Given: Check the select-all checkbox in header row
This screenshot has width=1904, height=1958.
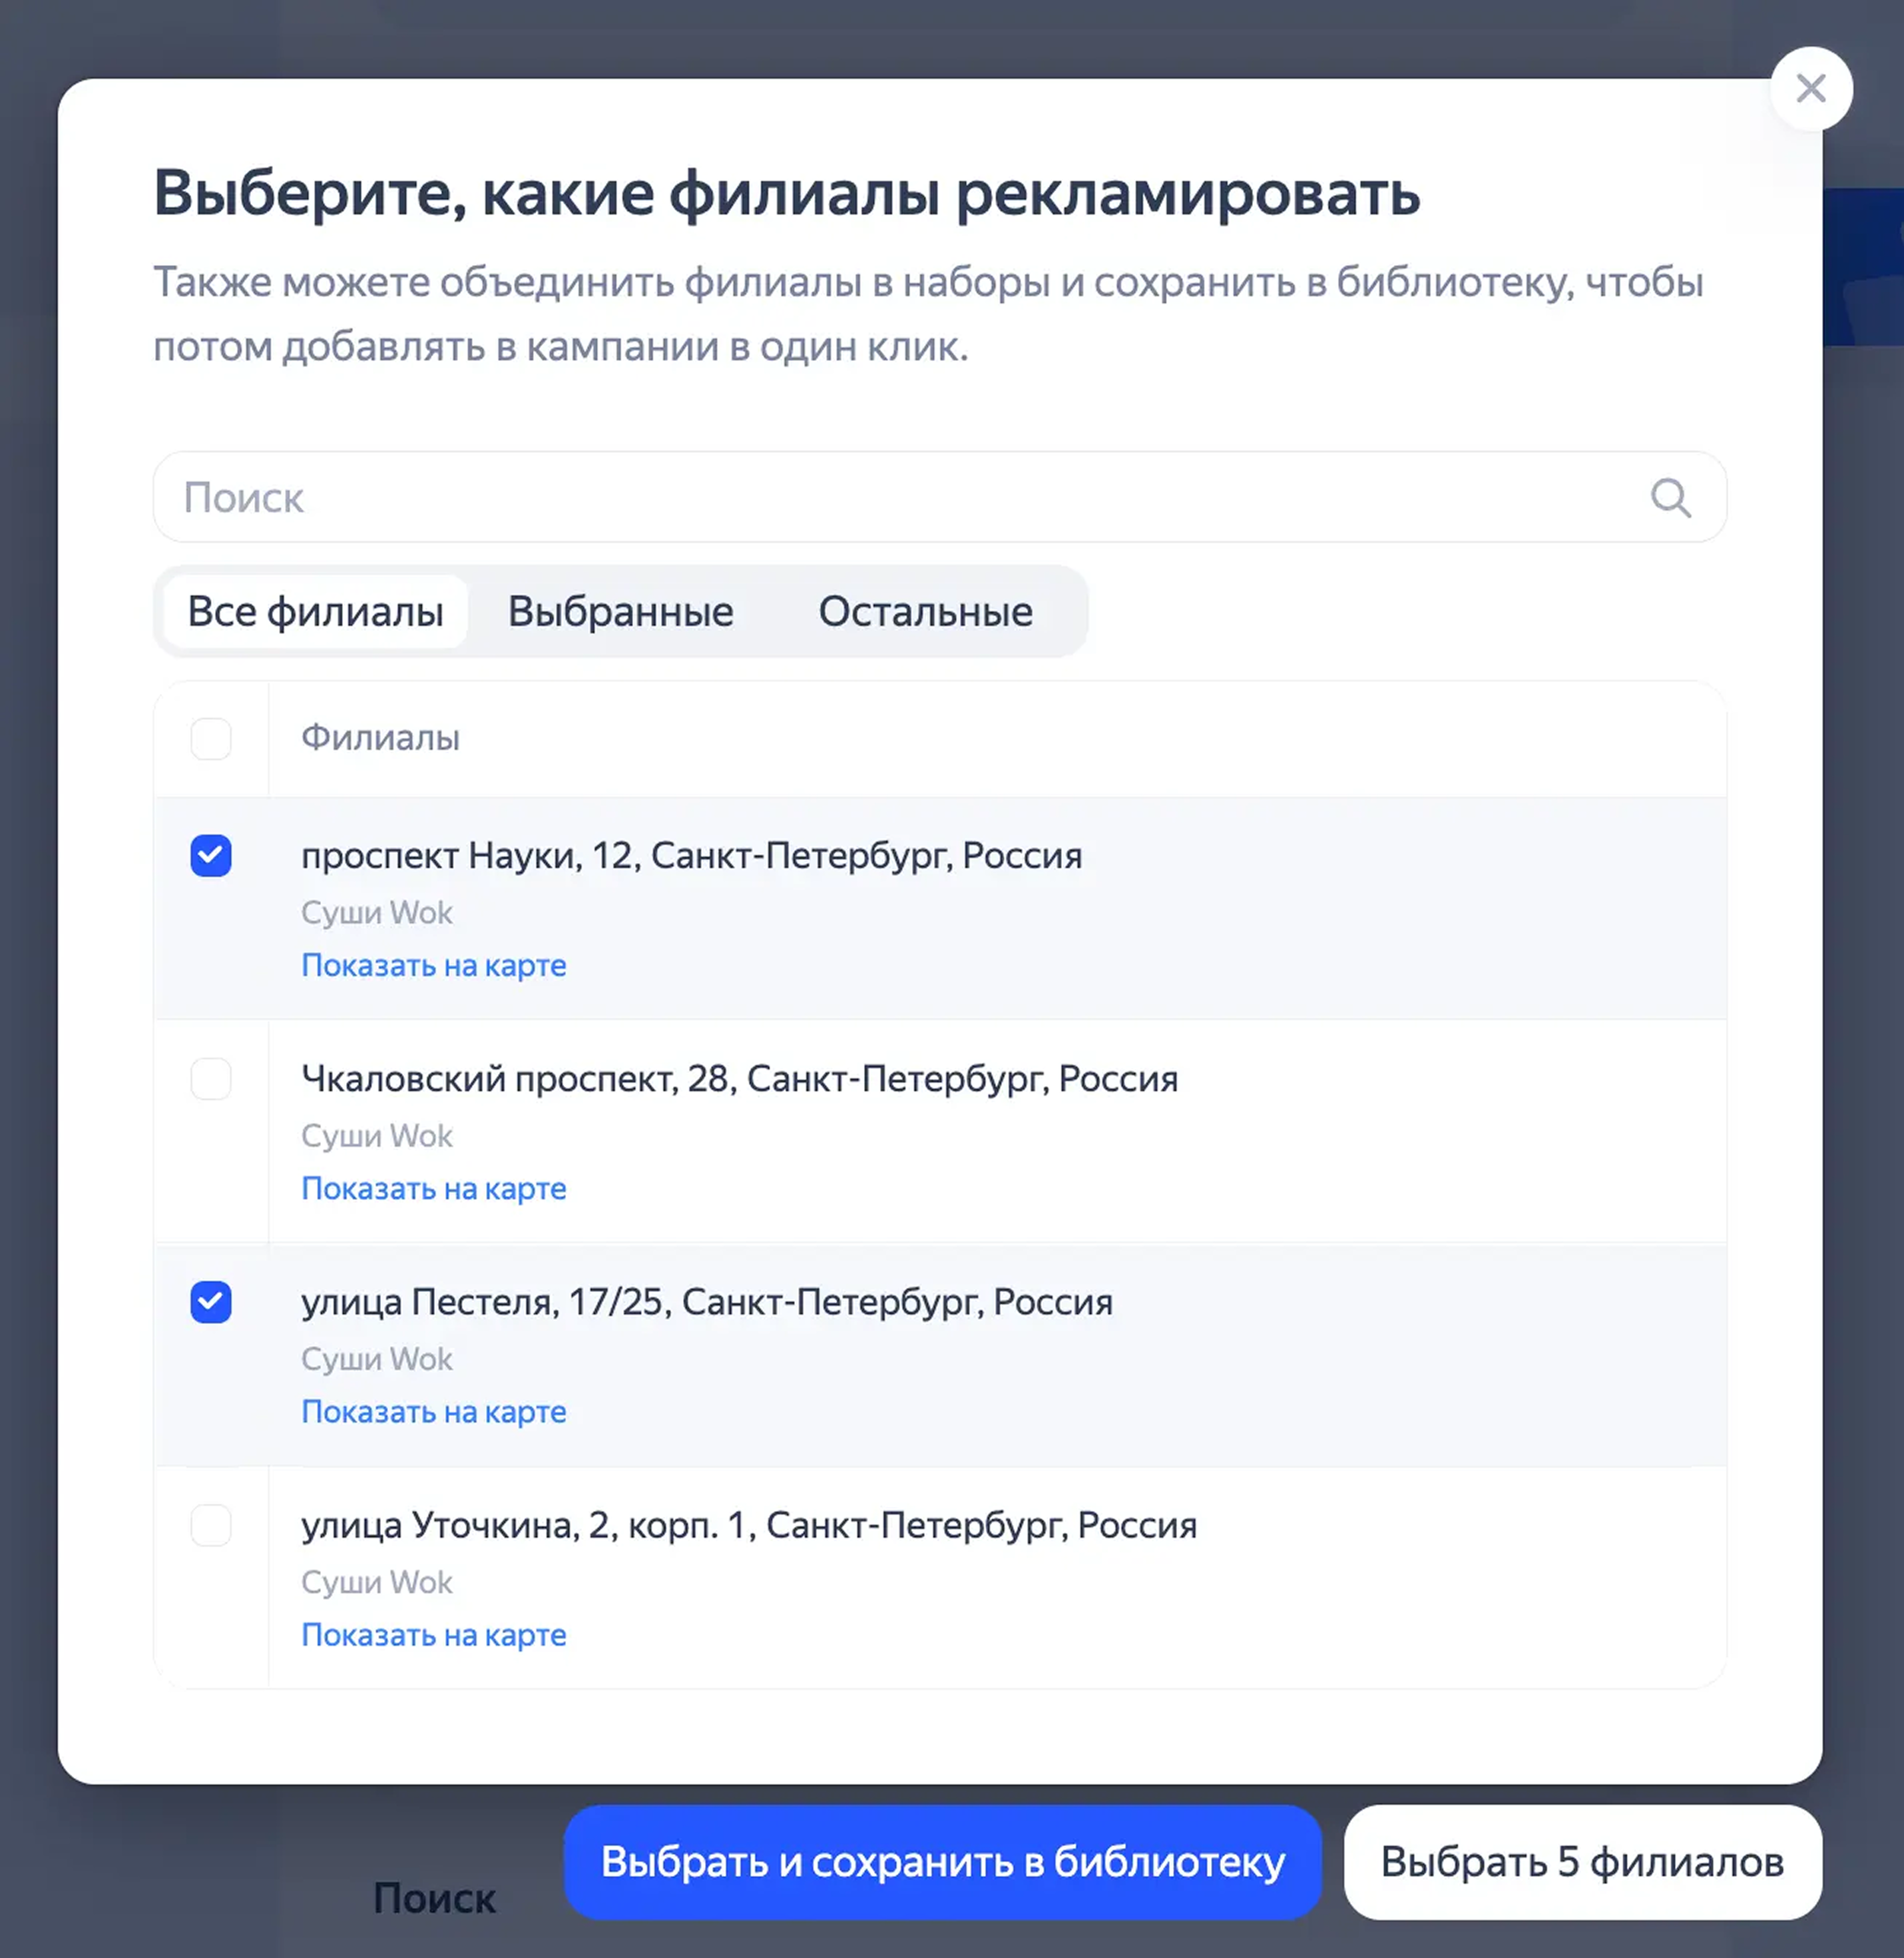Looking at the screenshot, I should coord(211,739).
